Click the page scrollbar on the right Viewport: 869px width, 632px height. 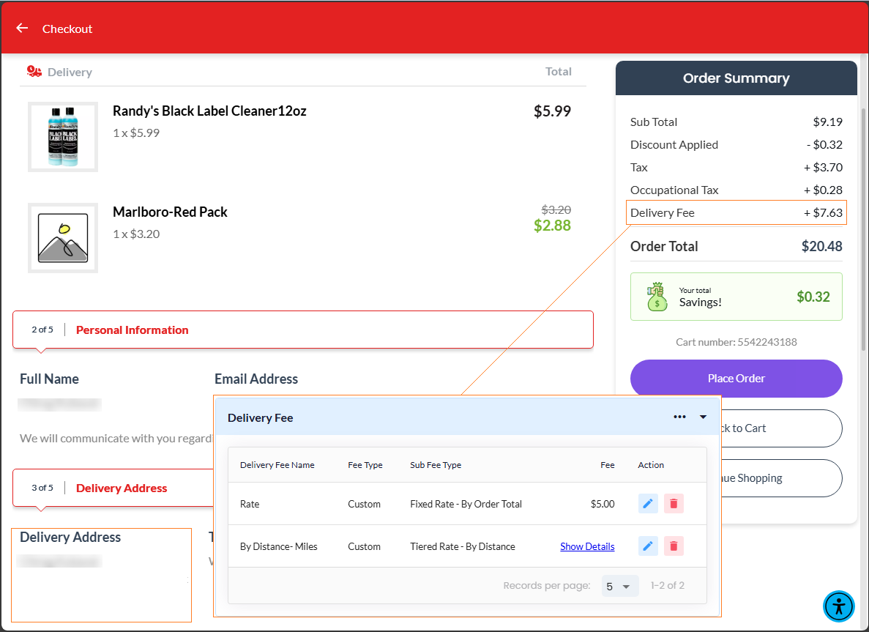tap(863, 230)
